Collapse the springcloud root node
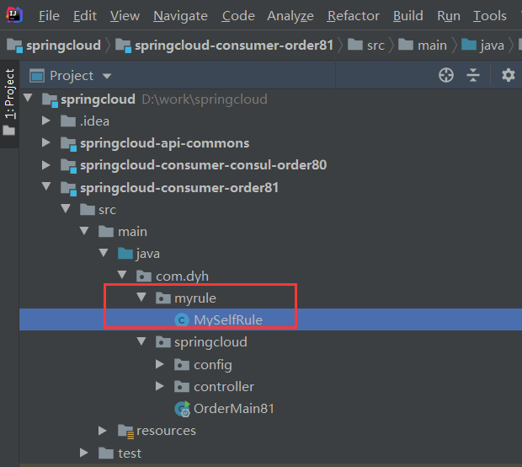This screenshot has width=522, height=467. tap(28, 98)
